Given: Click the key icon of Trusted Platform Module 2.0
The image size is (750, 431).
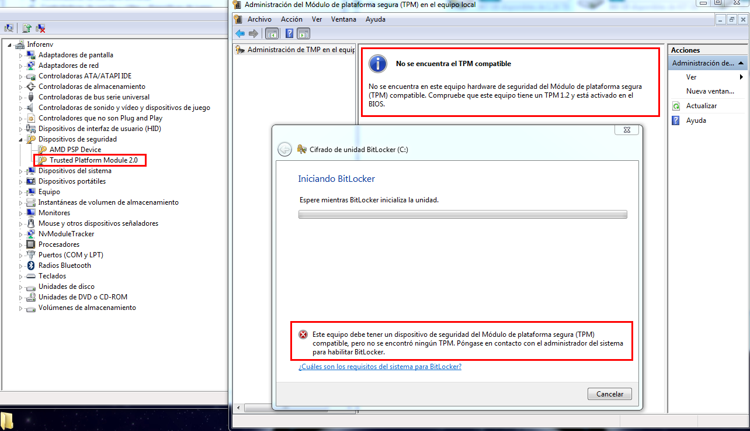Looking at the screenshot, I should coord(43,160).
